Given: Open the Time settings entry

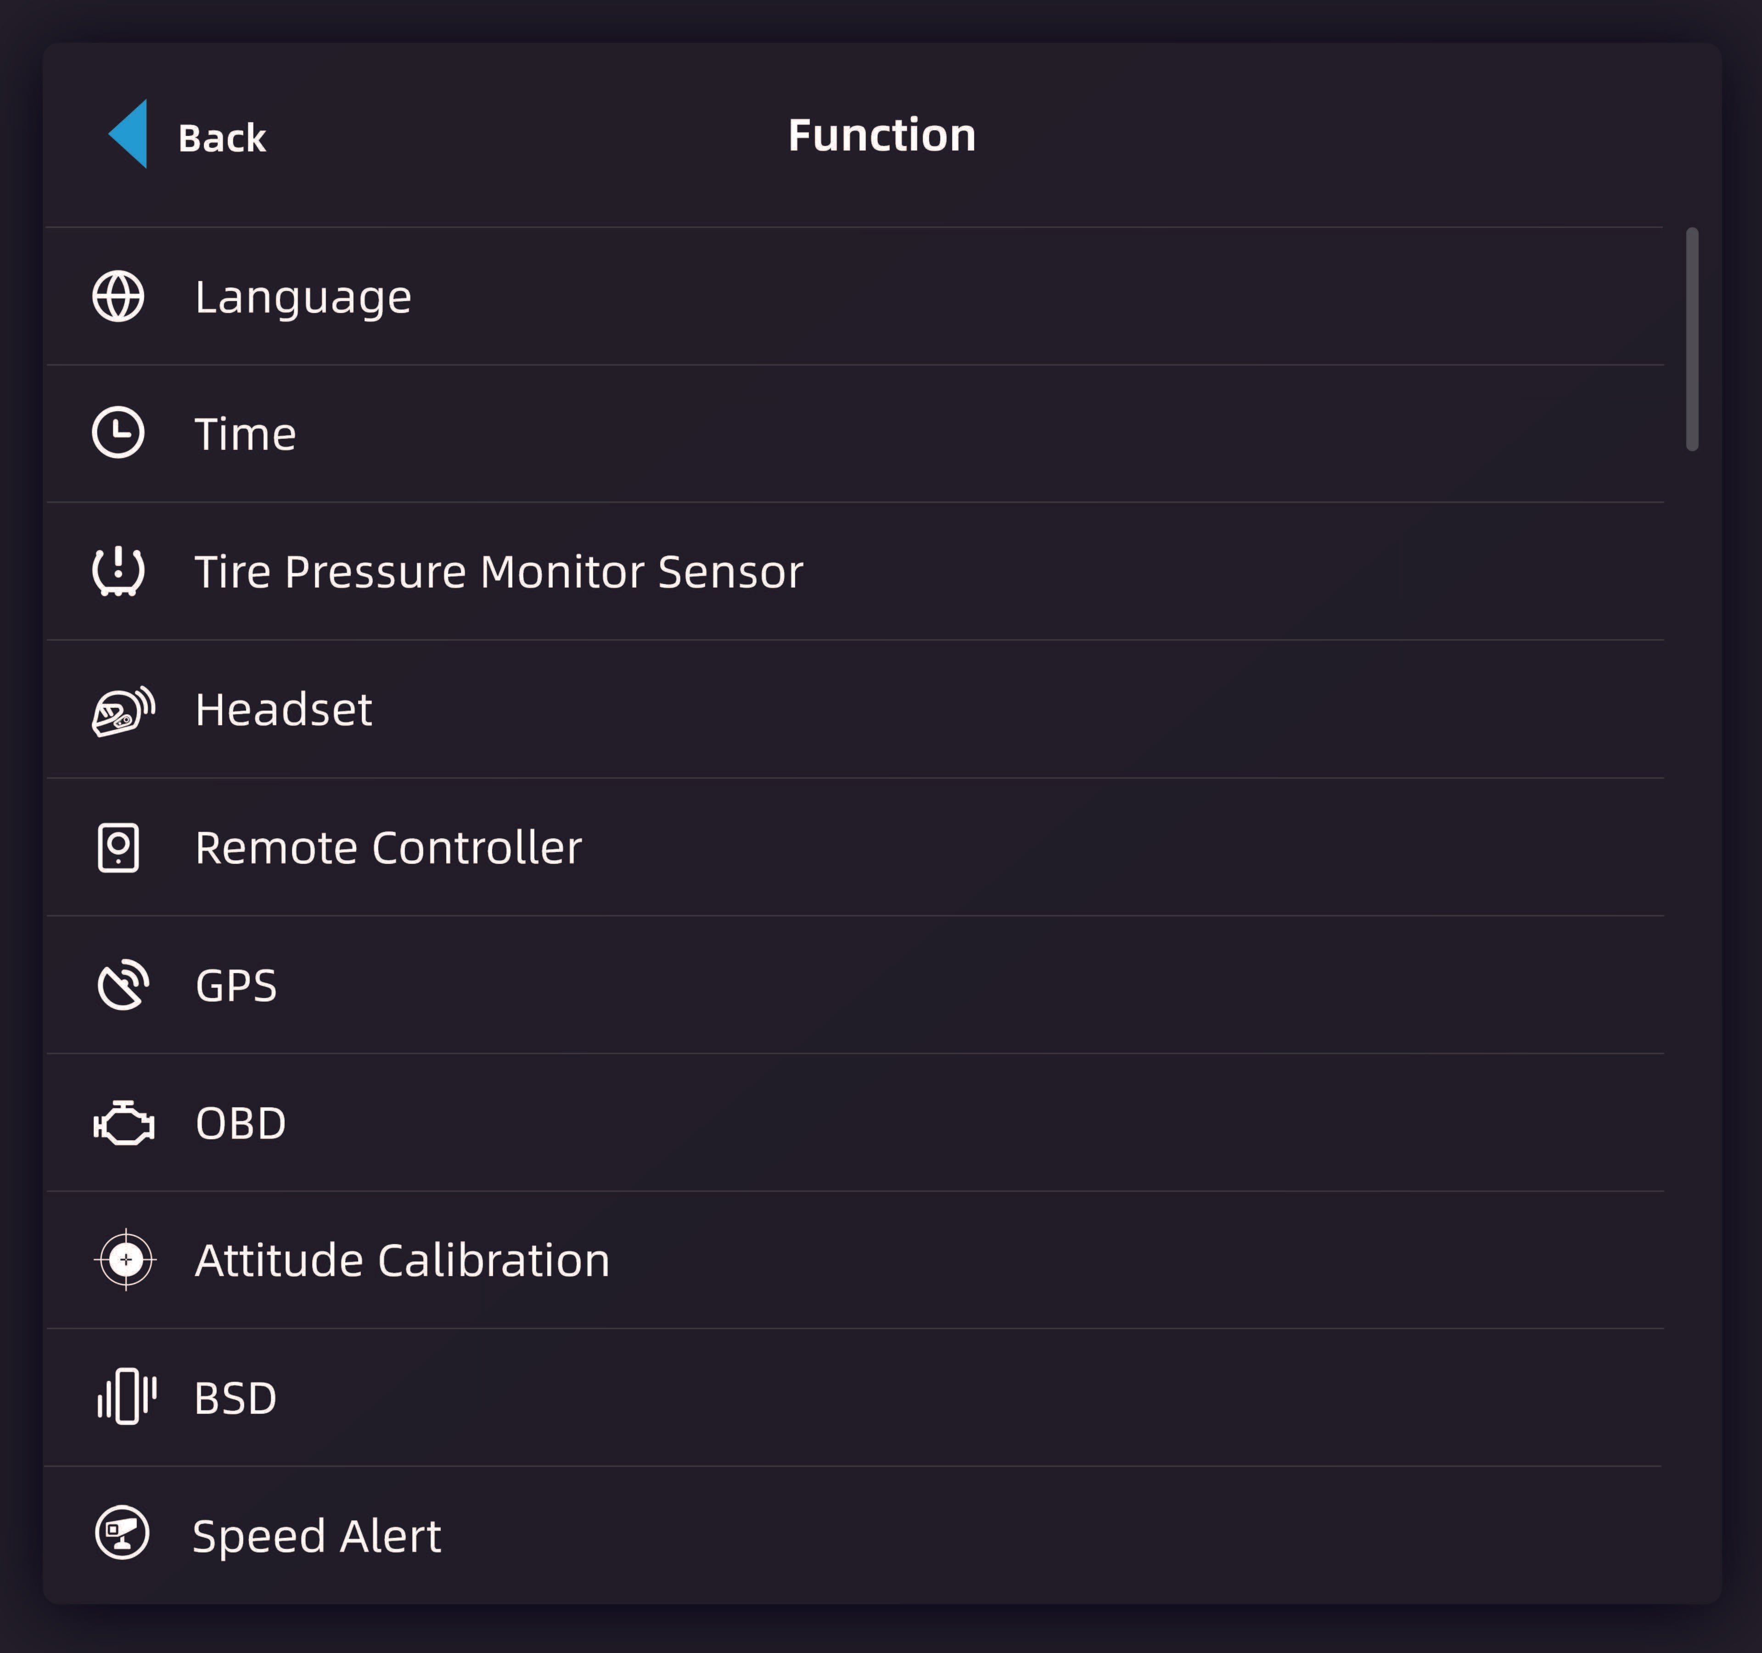Looking at the screenshot, I should (x=246, y=433).
